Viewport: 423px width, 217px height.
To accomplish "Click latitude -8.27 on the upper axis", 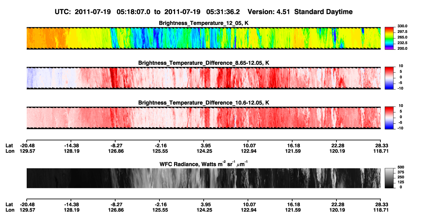I will coord(115,146).
